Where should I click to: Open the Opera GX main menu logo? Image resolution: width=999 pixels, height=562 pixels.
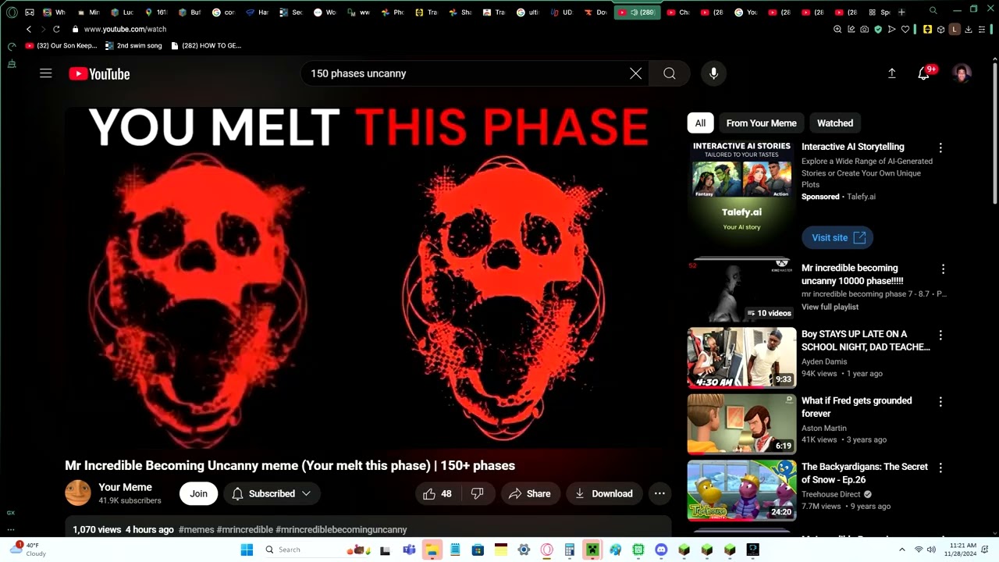(x=12, y=12)
